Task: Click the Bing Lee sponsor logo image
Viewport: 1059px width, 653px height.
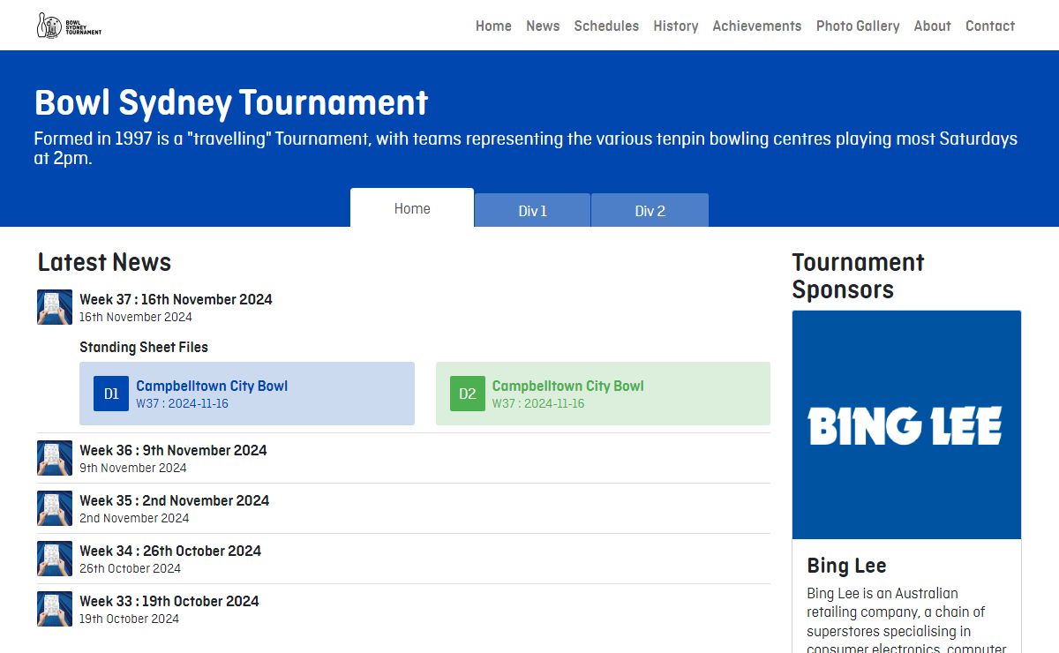Action: point(906,424)
